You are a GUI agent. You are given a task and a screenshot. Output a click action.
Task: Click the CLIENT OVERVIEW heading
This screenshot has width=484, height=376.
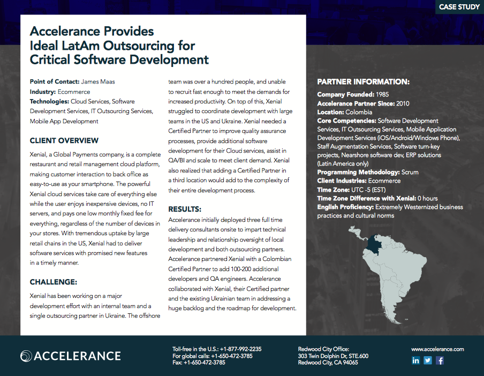pos(64,141)
